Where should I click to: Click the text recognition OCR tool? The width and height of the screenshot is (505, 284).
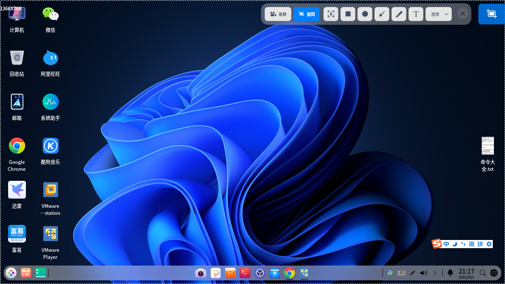coord(331,14)
